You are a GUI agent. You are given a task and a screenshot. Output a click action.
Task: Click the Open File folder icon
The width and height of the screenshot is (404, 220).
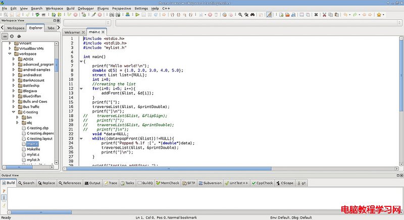point(287,15)
